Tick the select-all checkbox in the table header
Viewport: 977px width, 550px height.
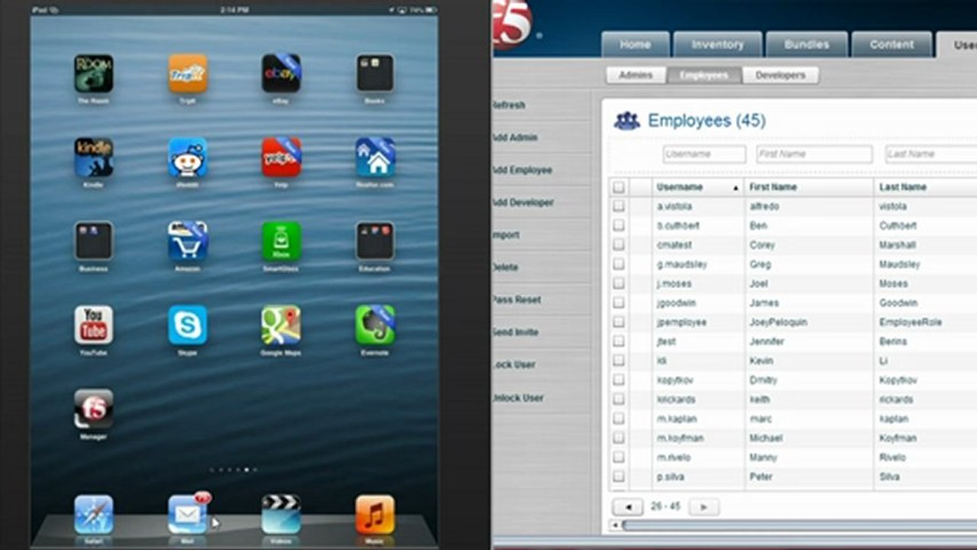[619, 187]
